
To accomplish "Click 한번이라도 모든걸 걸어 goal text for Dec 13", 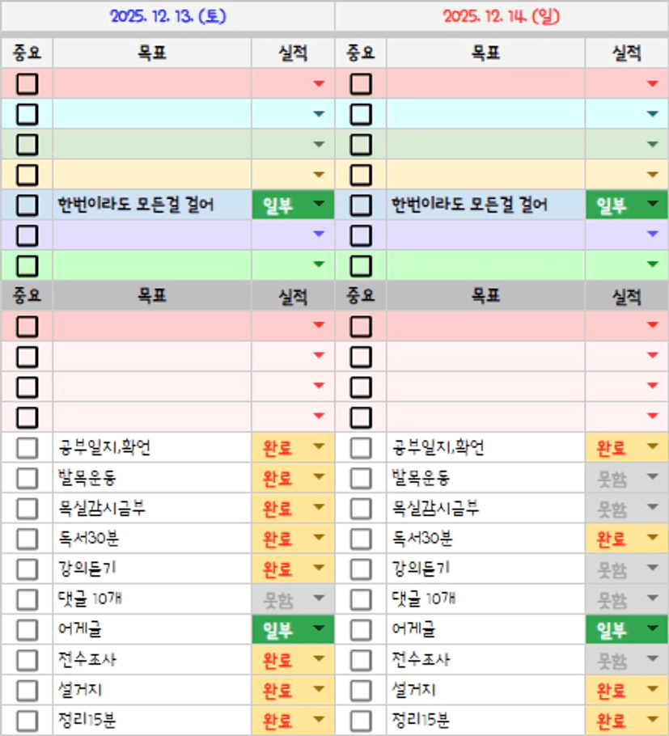I will pos(136,205).
